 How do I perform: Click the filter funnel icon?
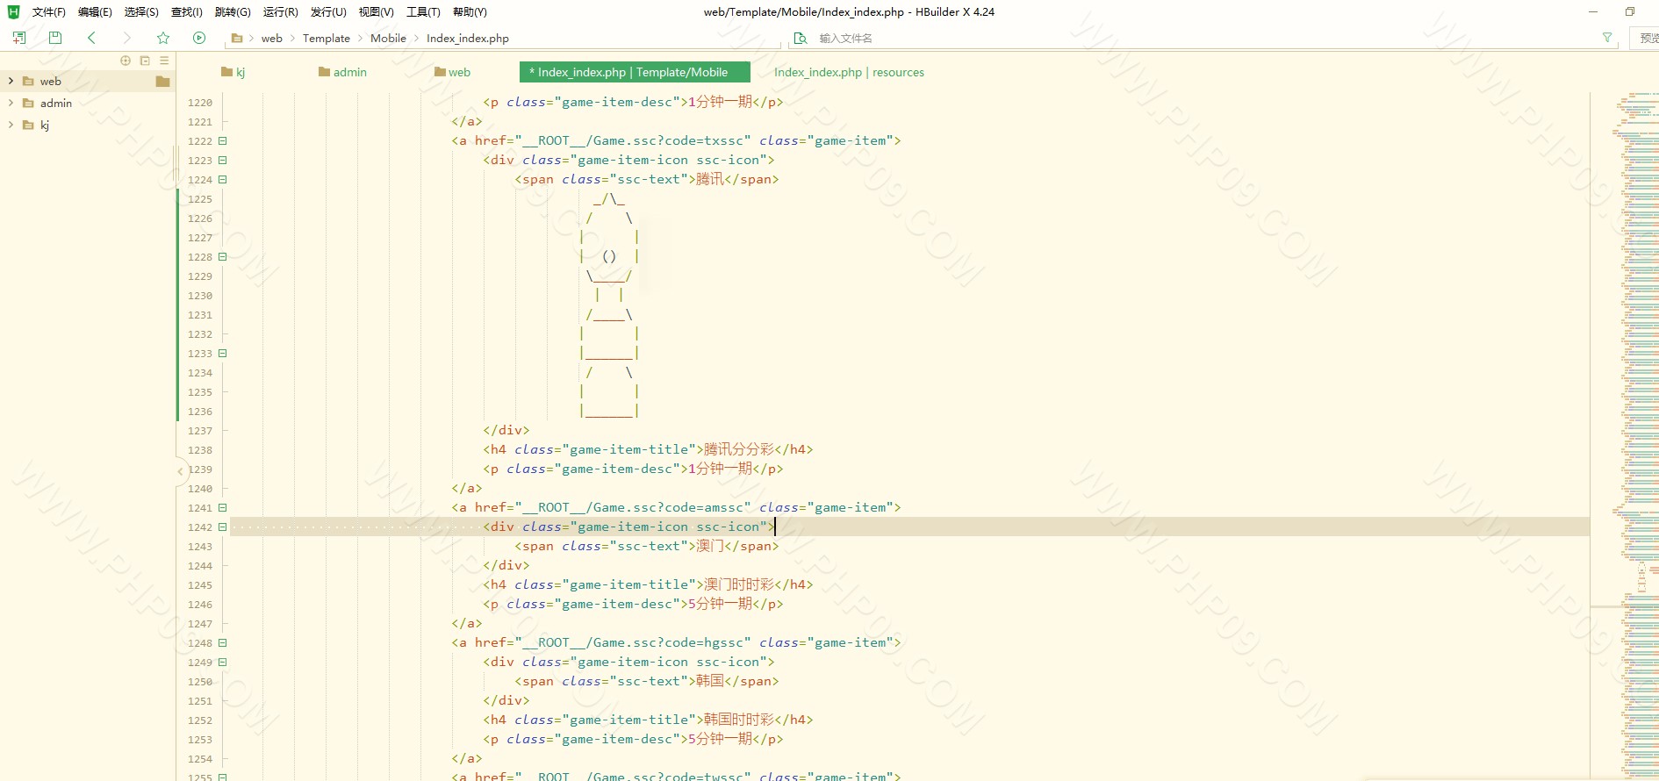coord(1607,38)
